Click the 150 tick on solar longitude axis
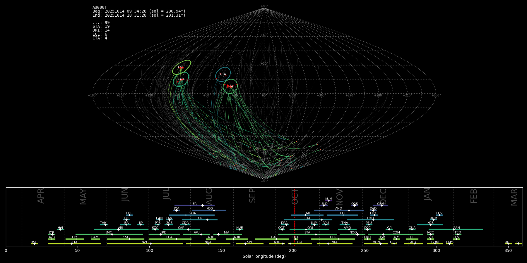This screenshot has height=263, width=527. click(x=221, y=250)
